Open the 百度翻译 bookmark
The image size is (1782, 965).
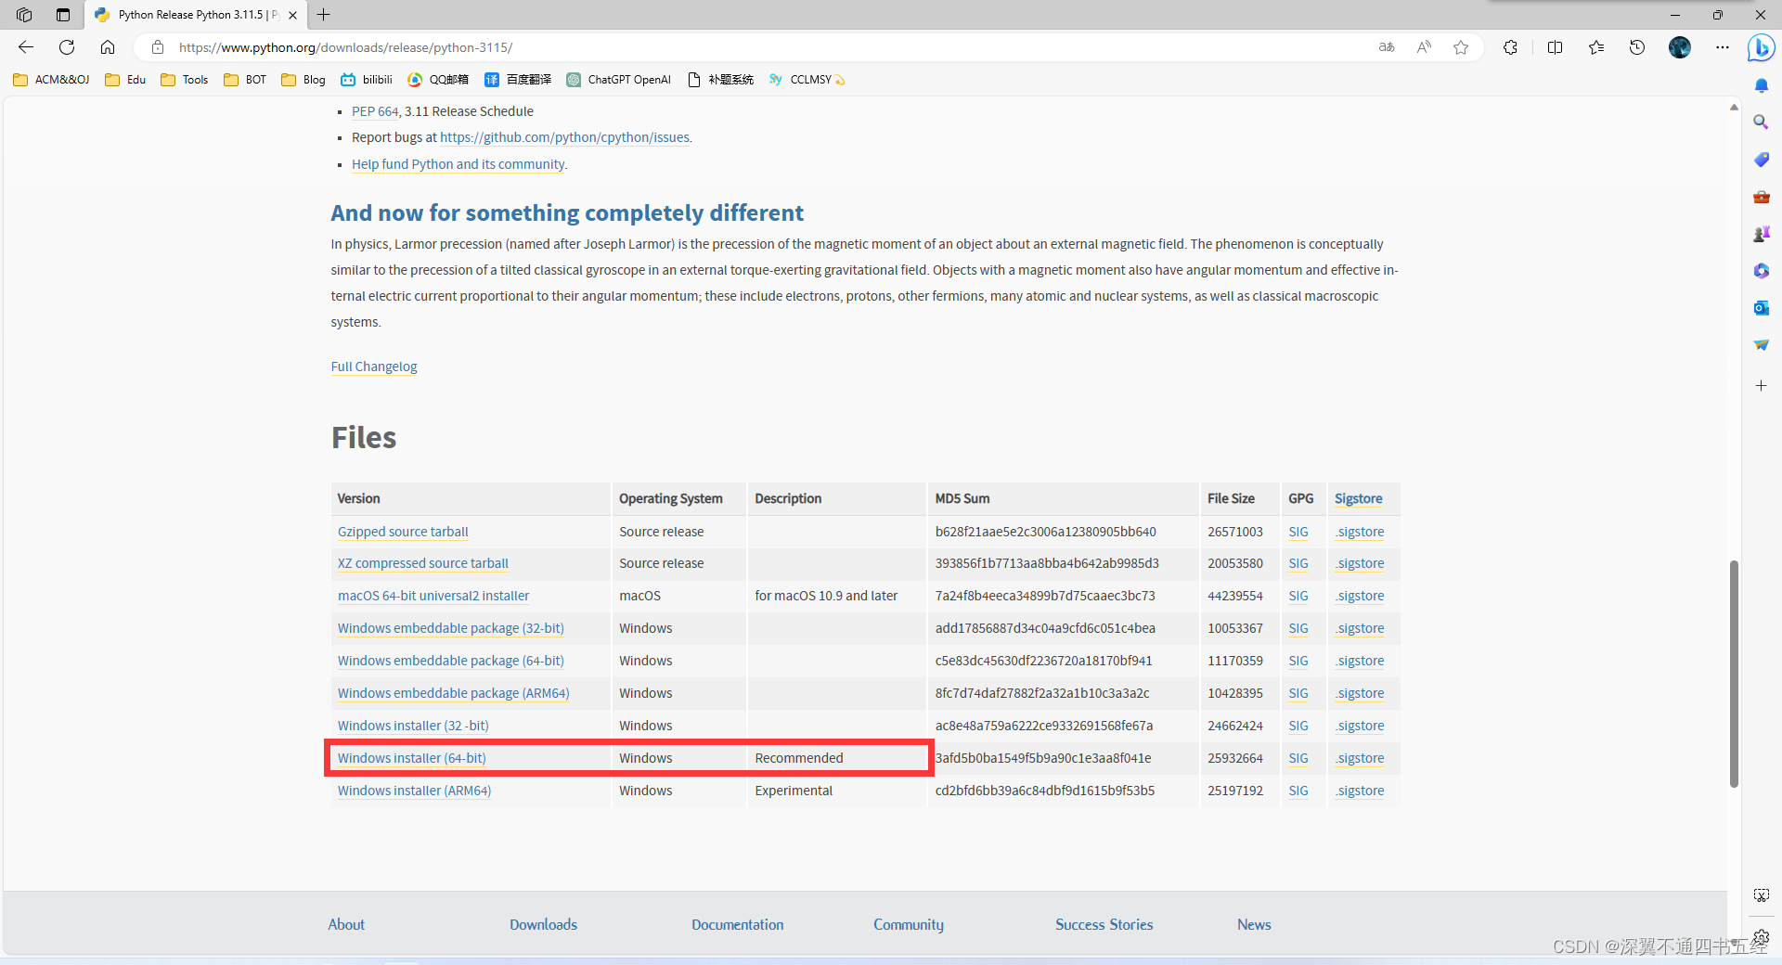(x=518, y=80)
